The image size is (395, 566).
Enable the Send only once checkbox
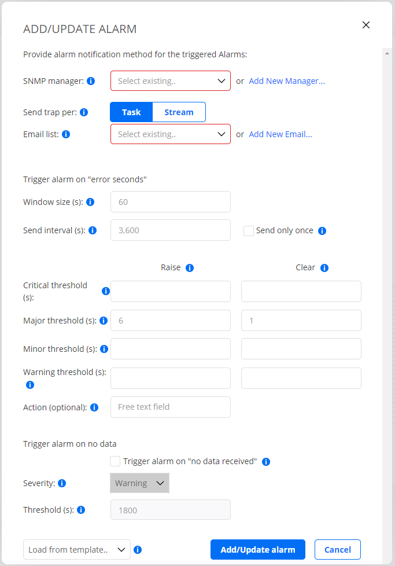249,230
